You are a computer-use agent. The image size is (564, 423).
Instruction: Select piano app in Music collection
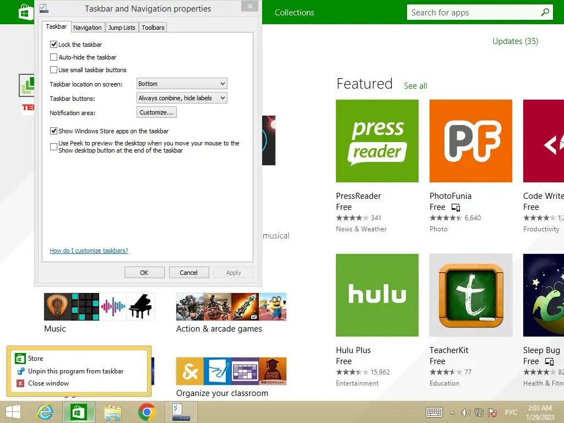pos(140,307)
